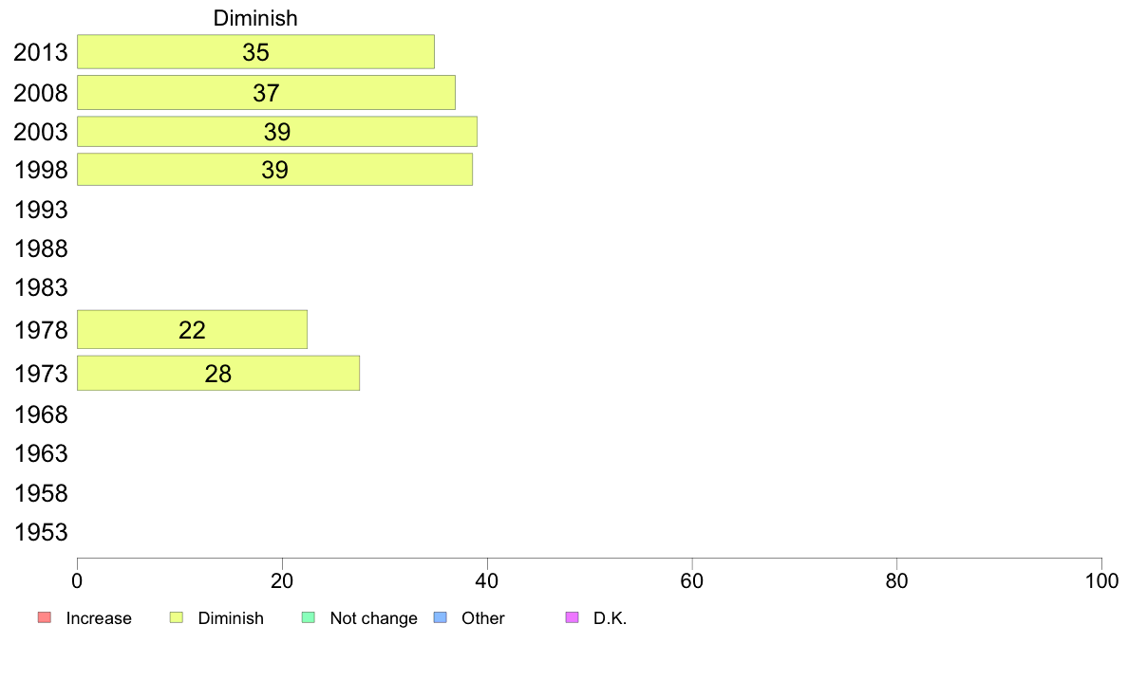Click the green Not change legend swatch

(308, 617)
